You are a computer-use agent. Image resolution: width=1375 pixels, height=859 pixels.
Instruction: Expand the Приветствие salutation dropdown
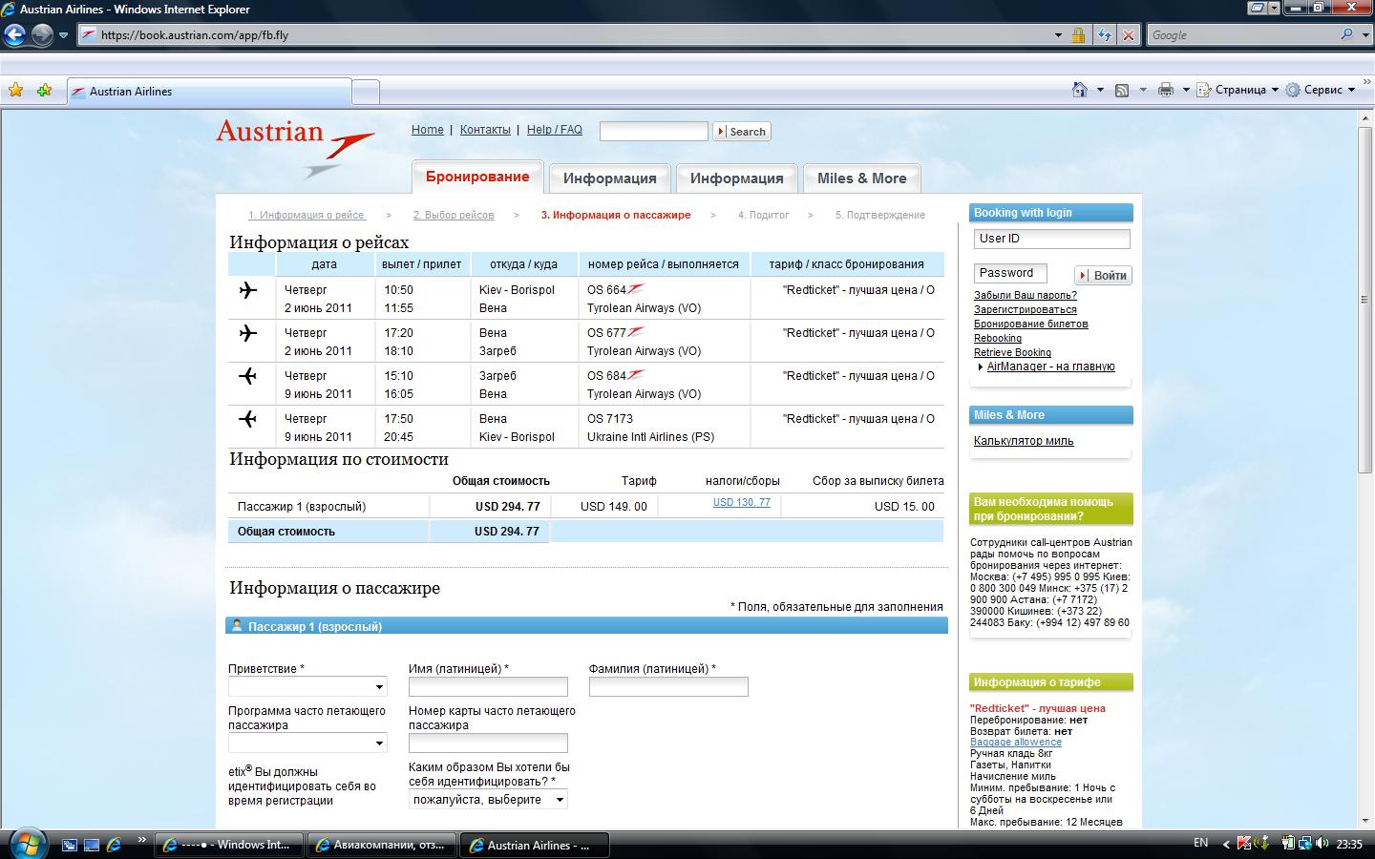pos(307,687)
